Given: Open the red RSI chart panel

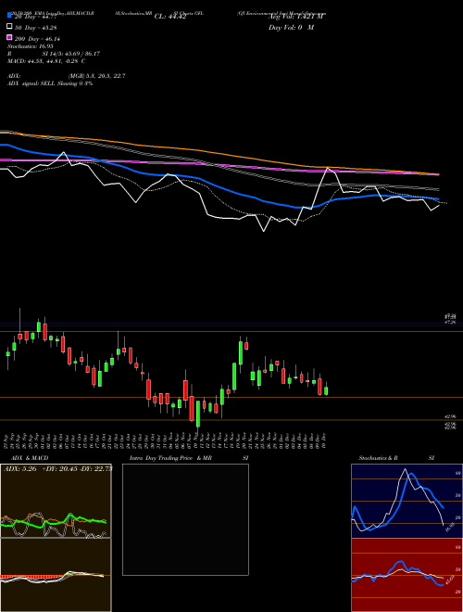Looking at the screenshot, I should tap(407, 575).
